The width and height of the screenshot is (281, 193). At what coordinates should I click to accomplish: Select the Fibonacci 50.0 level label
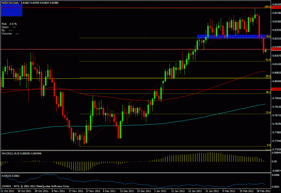268,76
